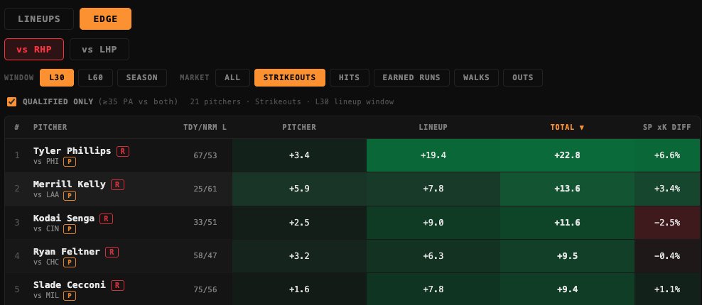This screenshot has width=702, height=305.
Task: Click the P badge next to vs PHI
Action: [x=70, y=162]
